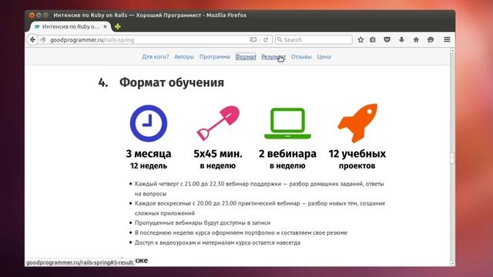Open the Результат nav link
Image resolution: width=493 pixels, height=277 pixels.
click(273, 57)
